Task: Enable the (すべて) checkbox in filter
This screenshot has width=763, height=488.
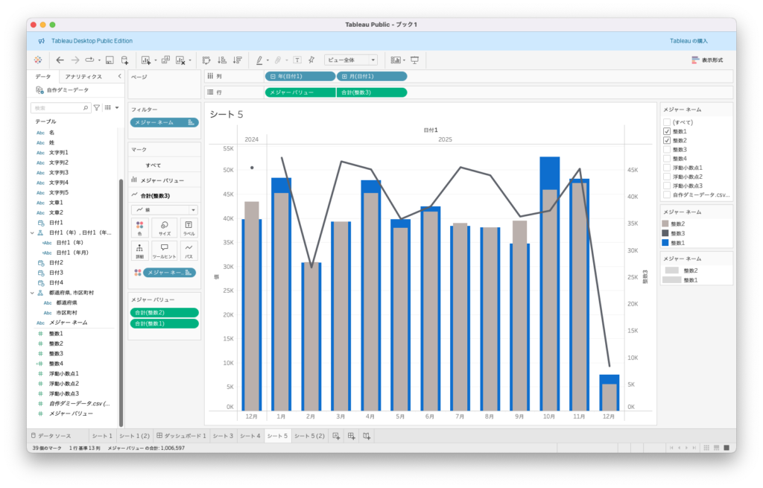Action: 667,121
